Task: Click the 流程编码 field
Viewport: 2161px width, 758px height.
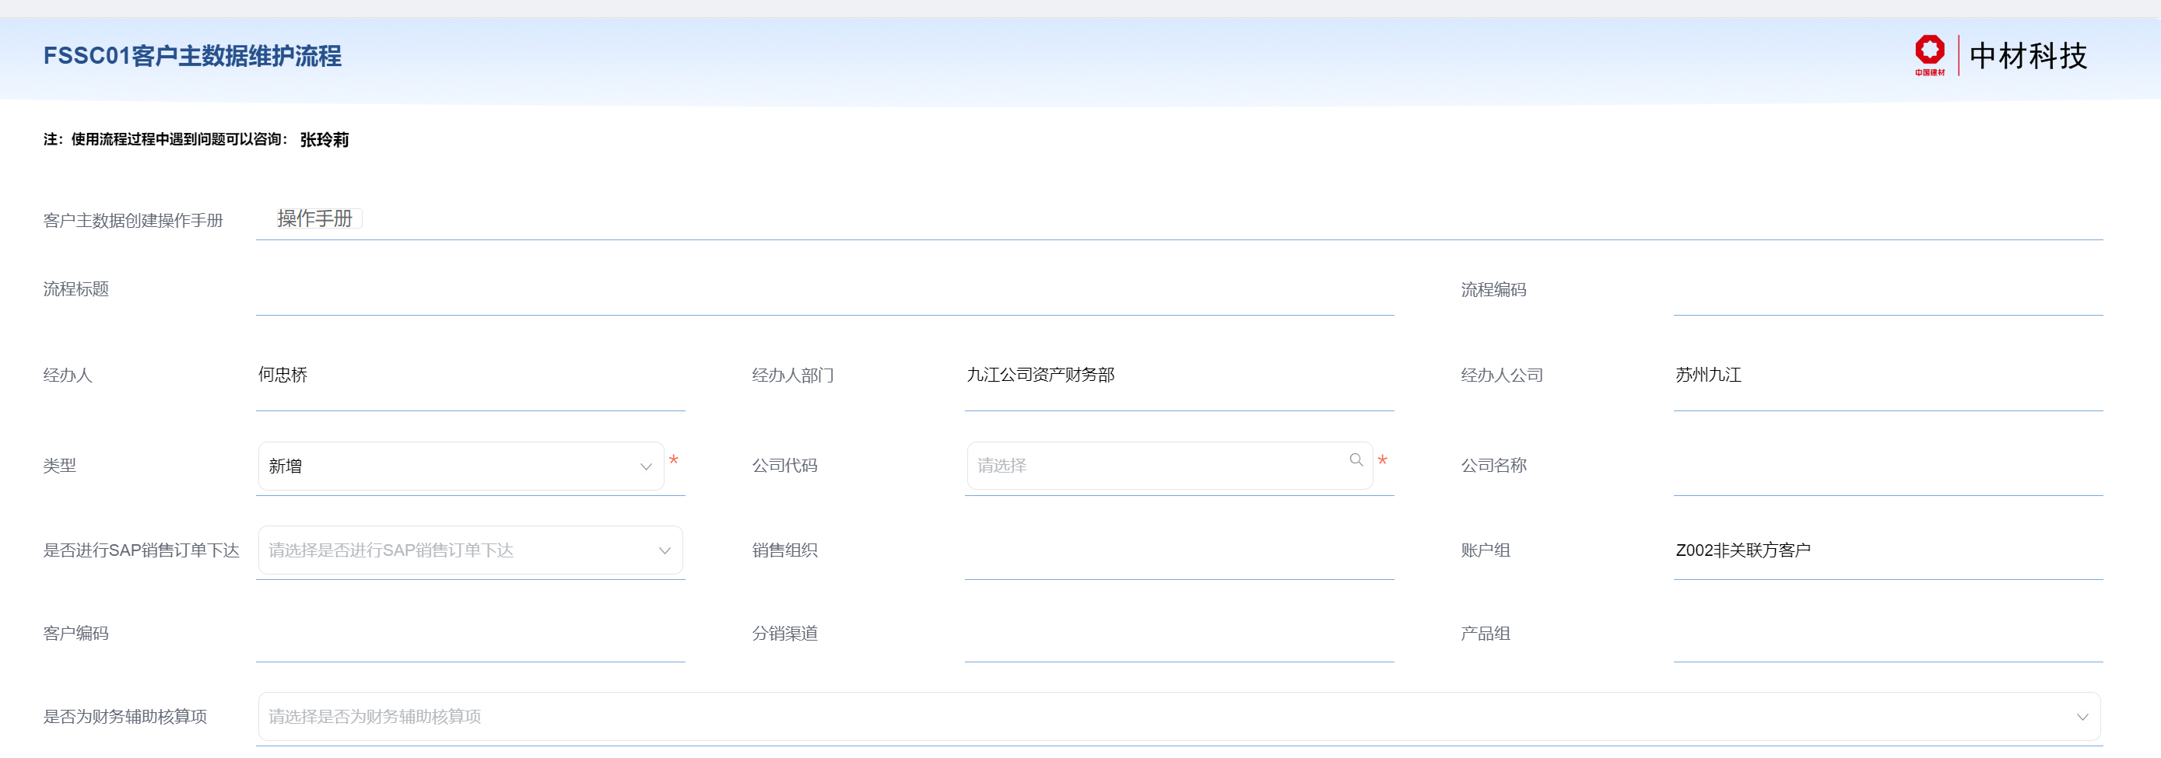Action: (x=1888, y=290)
